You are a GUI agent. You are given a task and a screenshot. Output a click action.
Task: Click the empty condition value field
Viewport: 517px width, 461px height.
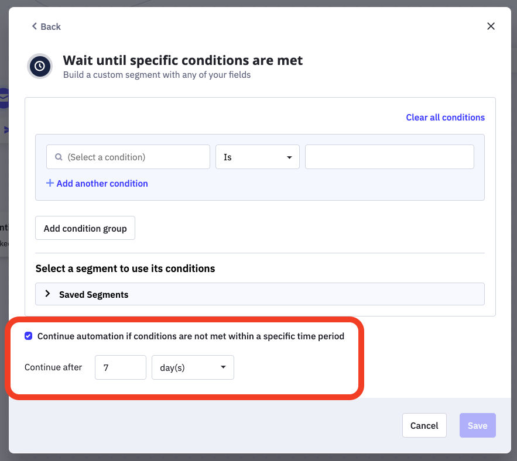389,157
